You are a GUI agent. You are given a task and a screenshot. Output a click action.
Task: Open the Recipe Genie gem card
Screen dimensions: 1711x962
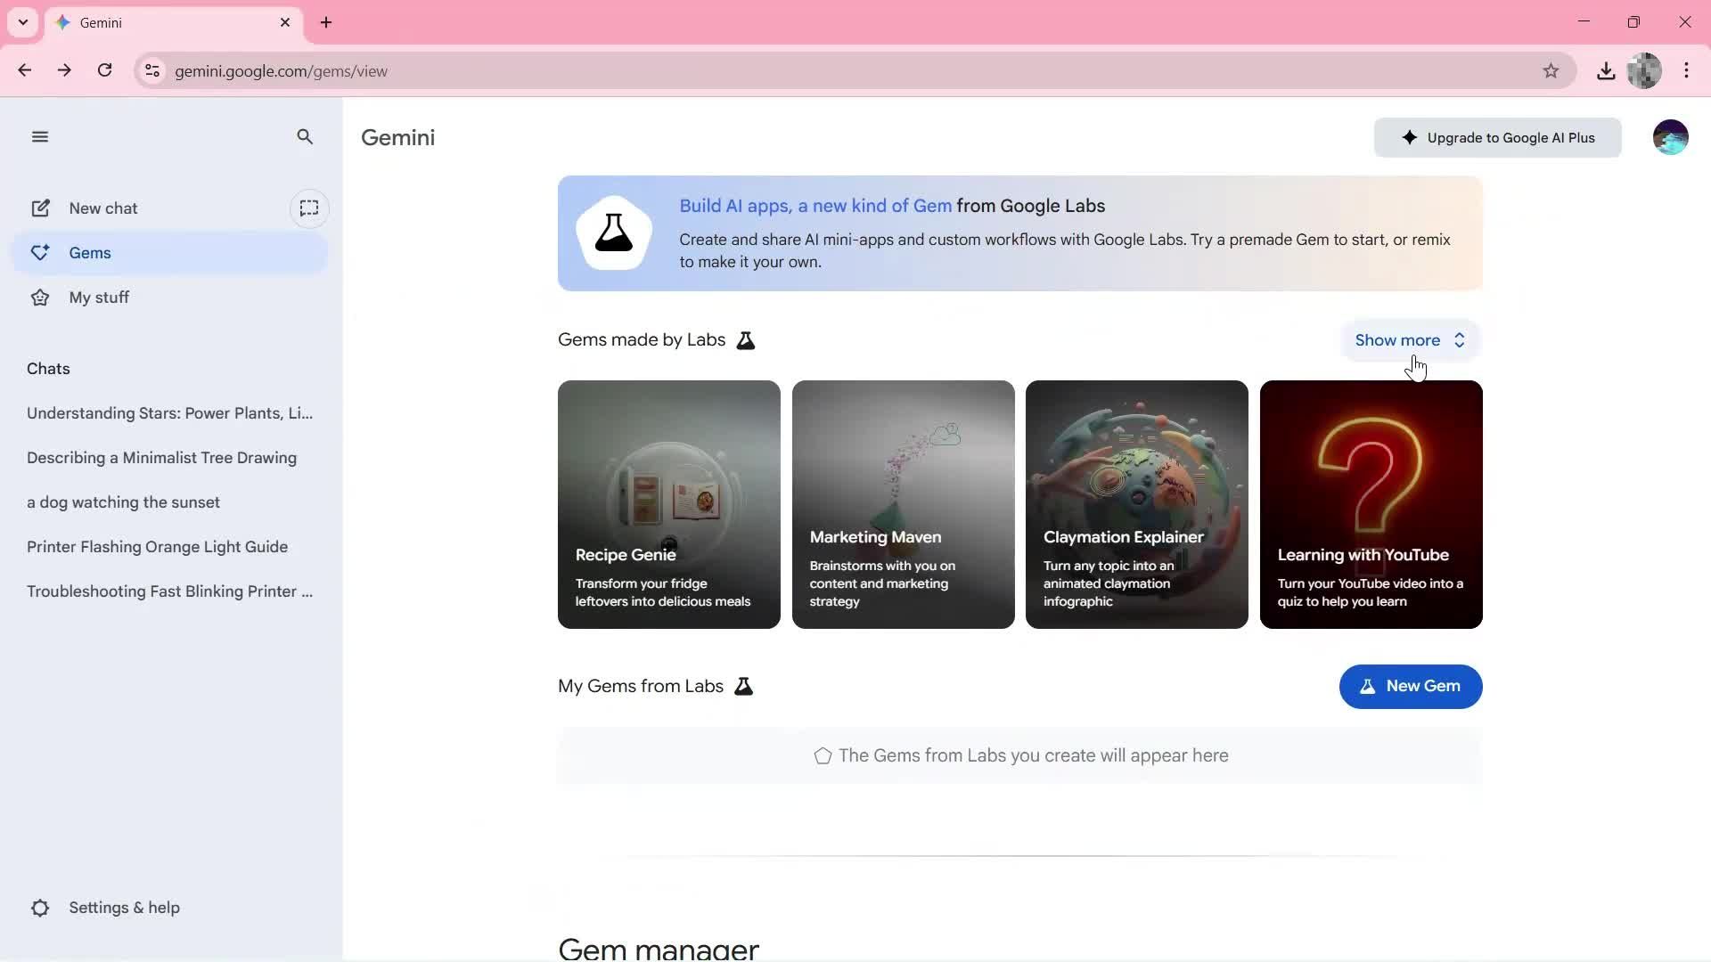click(668, 504)
